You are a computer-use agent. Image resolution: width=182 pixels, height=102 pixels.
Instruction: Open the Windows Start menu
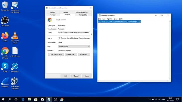[3, 99]
